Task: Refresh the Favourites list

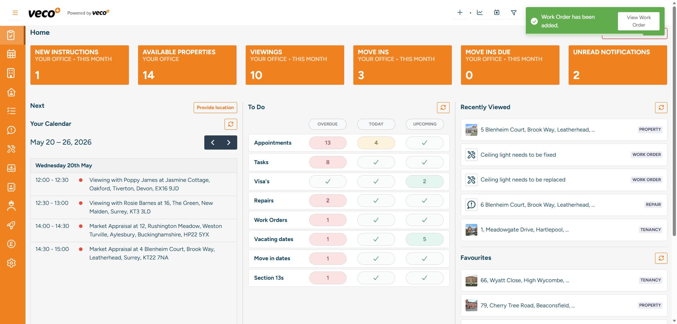Action: [661, 258]
